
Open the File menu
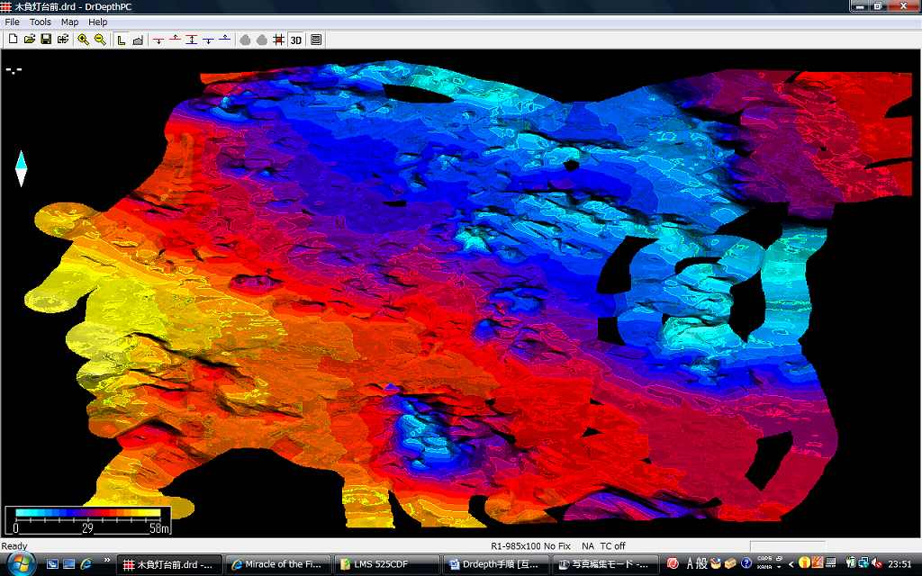click(x=13, y=22)
